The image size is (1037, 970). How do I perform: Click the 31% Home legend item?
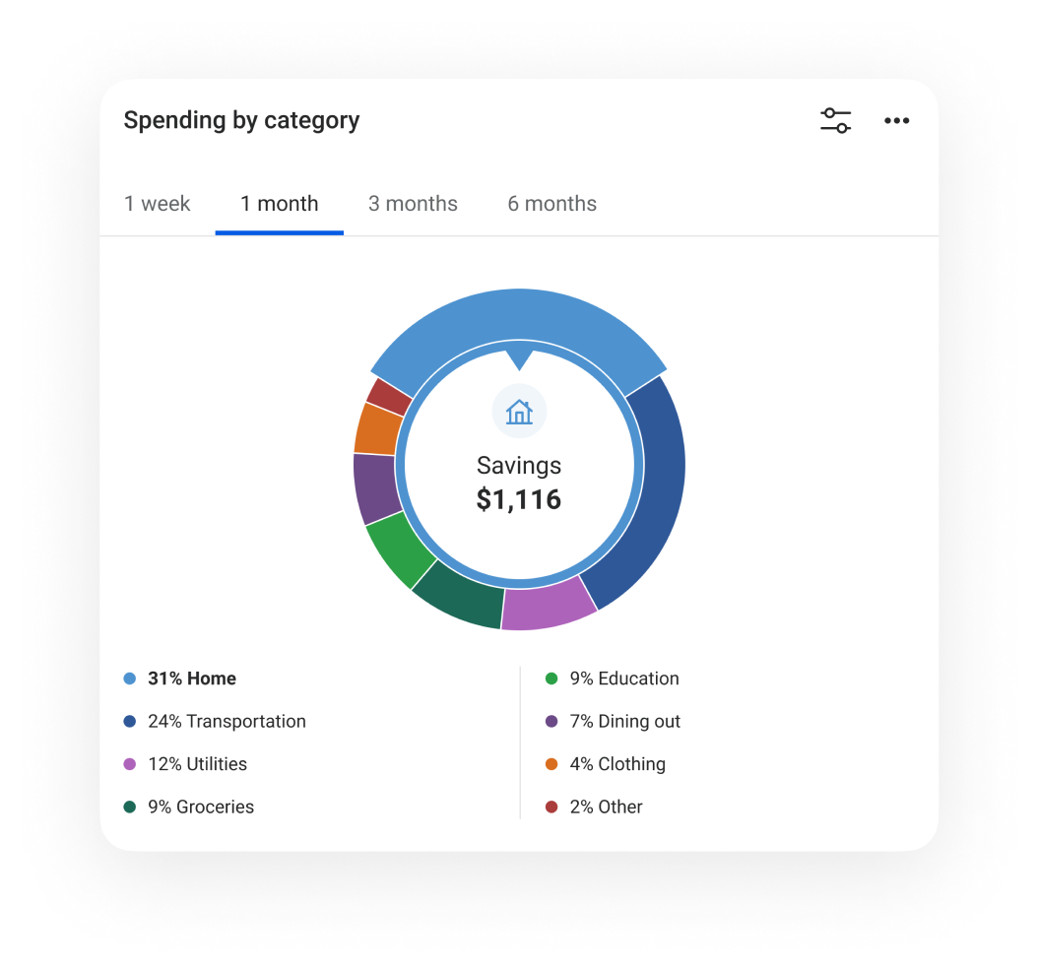(x=180, y=679)
